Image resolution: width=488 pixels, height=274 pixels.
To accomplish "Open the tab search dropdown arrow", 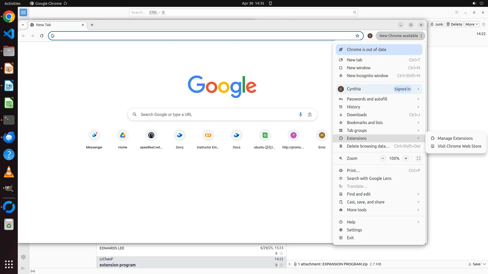I will pyautogui.click(x=23, y=25).
